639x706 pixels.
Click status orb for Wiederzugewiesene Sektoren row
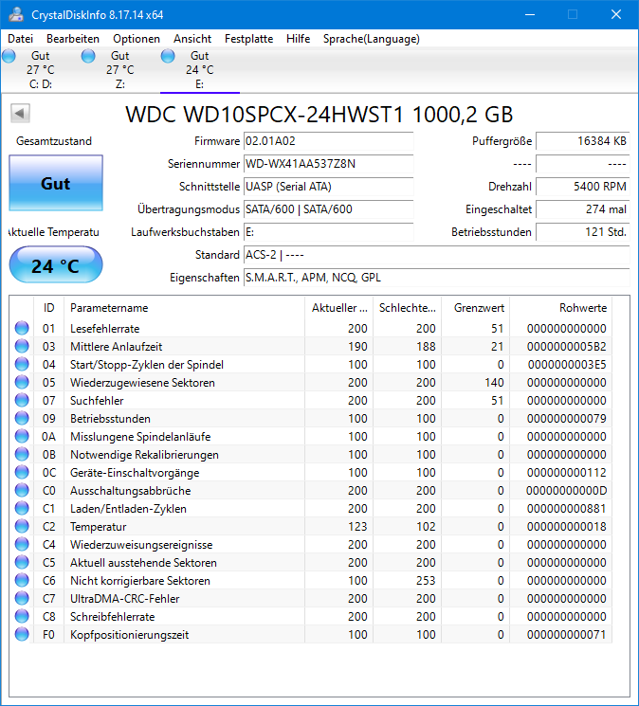22,382
